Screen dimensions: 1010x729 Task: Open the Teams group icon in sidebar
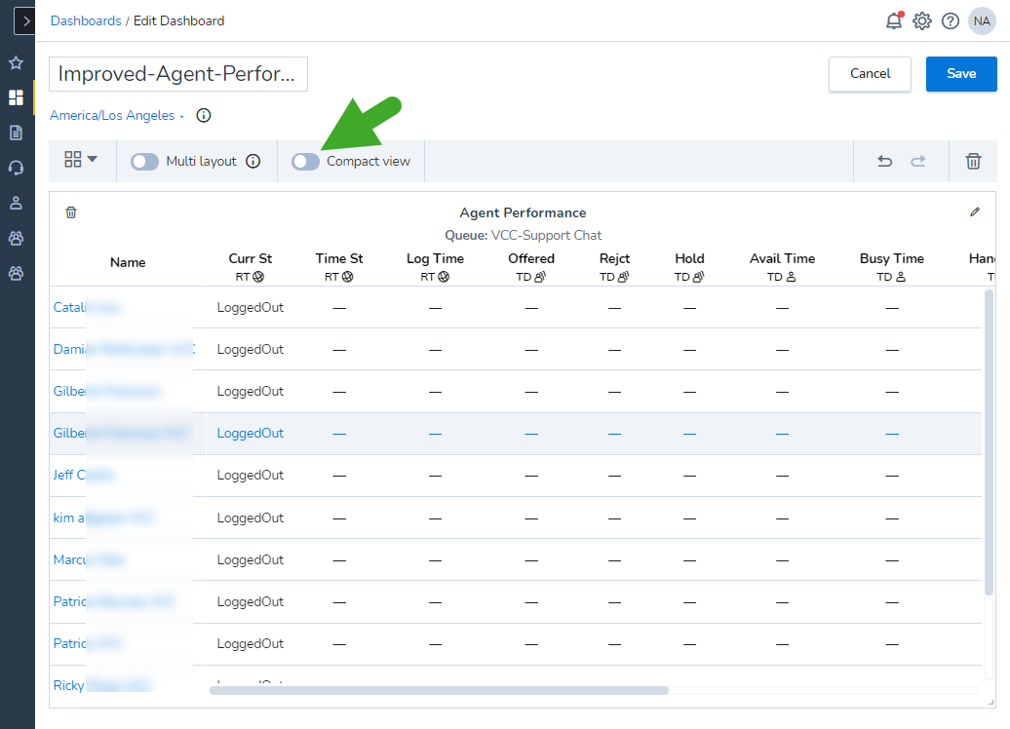(16, 238)
